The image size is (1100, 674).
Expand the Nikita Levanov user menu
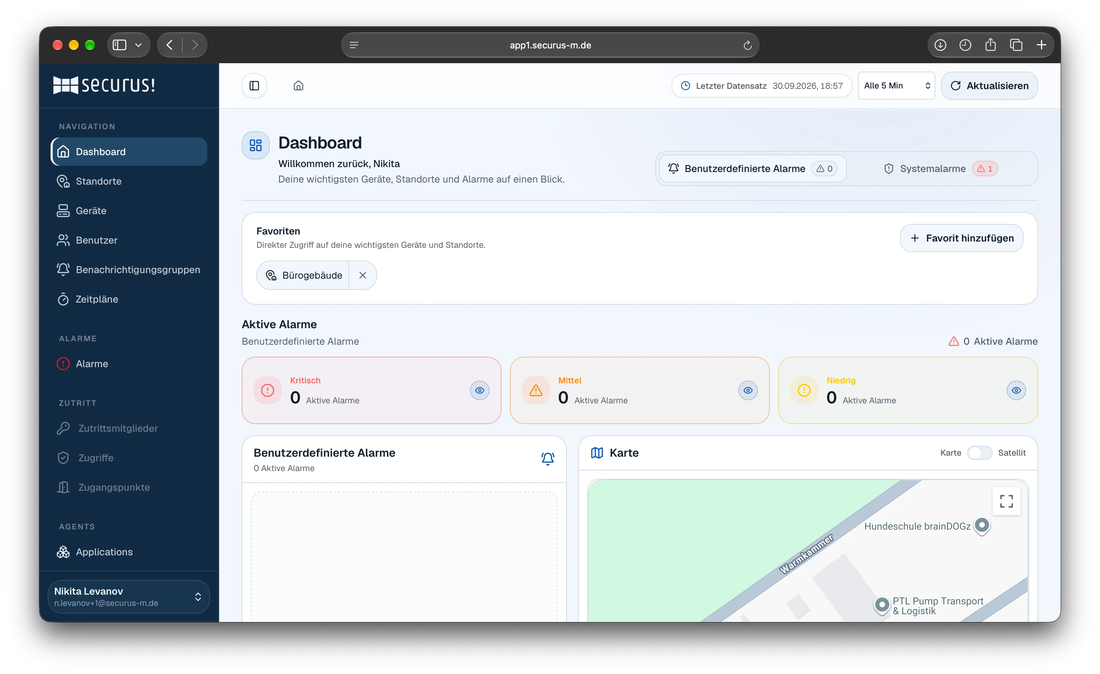point(129,596)
